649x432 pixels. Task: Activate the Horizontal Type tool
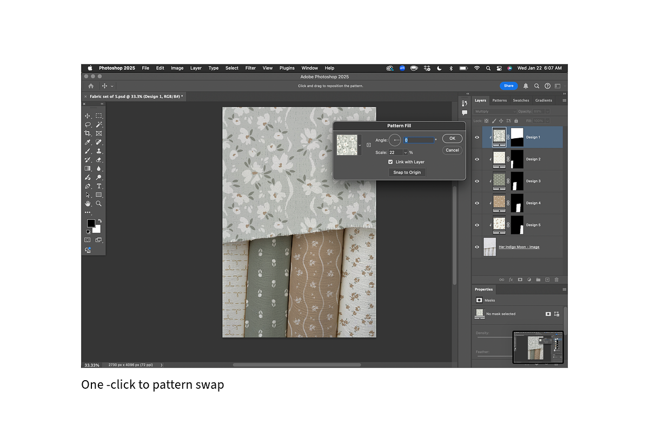[99, 186]
